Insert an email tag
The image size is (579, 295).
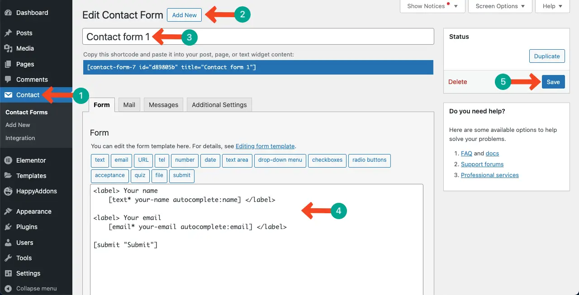click(122, 160)
